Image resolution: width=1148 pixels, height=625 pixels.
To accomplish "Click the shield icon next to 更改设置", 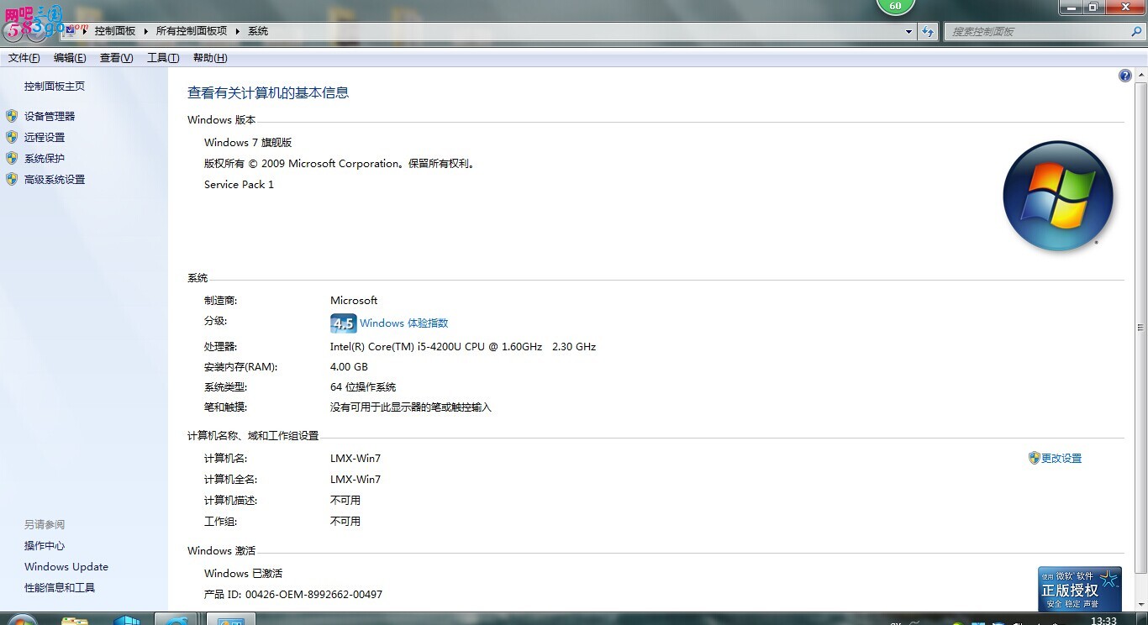I will pyautogui.click(x=1035, y=458).
